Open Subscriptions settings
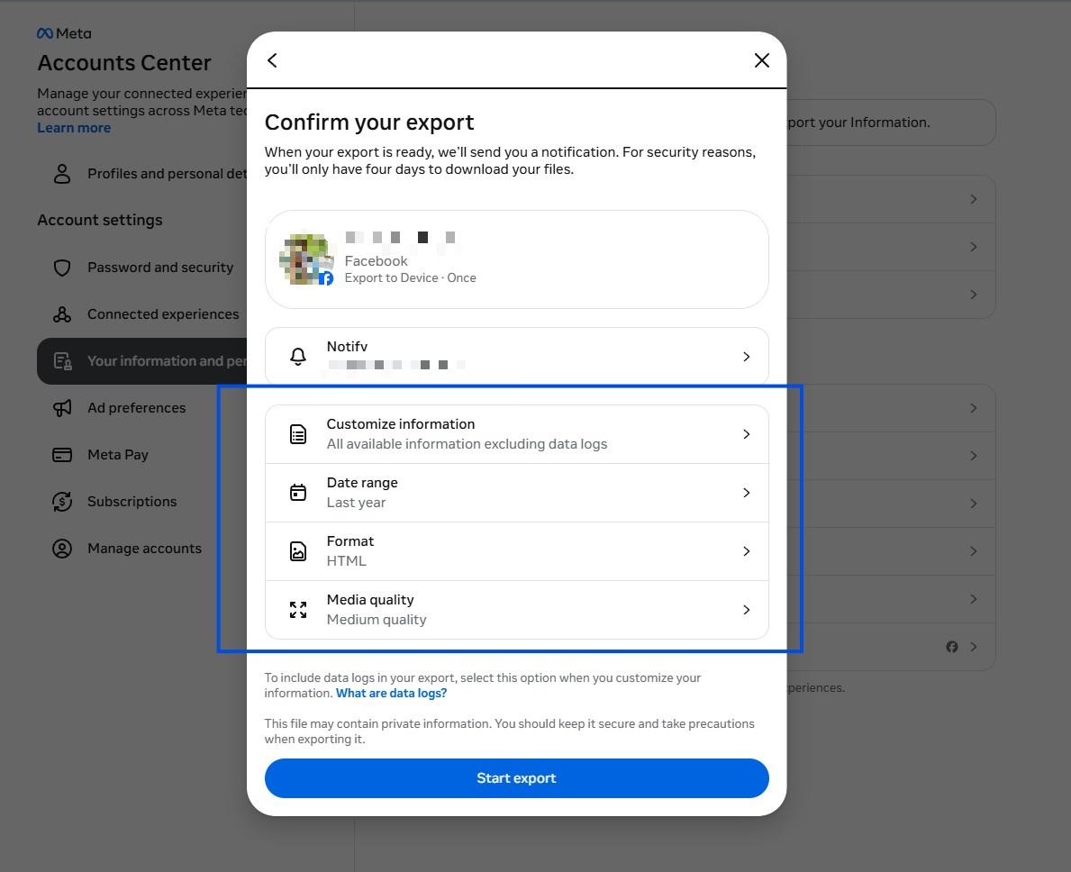 142,501
